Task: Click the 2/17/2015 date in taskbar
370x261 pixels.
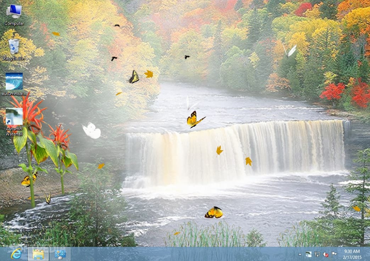Action: pyautogui.click(x=352, y=257)
